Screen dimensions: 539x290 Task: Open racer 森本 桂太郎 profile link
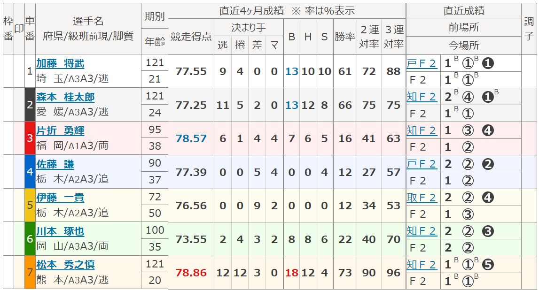(x=65, y=97)
